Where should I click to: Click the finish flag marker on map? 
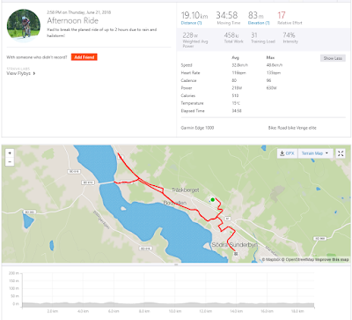pos(236,253)
